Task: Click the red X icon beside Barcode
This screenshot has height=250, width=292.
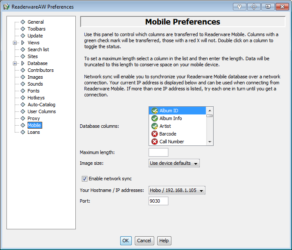Action: (154, 134)
